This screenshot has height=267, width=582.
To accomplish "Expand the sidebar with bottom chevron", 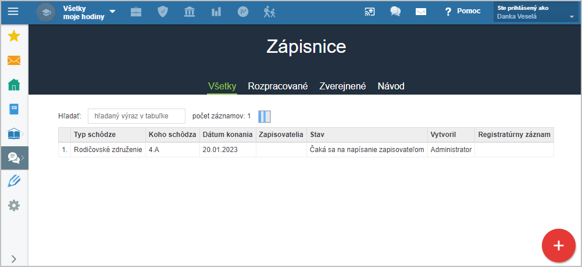I will [14, 259].
